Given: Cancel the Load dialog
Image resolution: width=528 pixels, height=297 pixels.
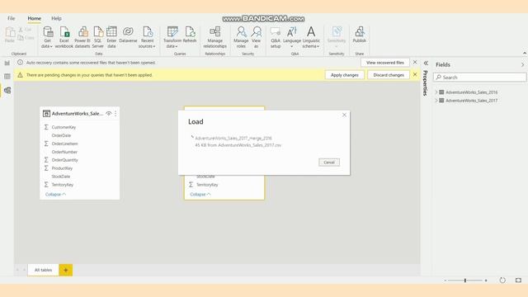Looking at the screenshot, I should 329,163.
